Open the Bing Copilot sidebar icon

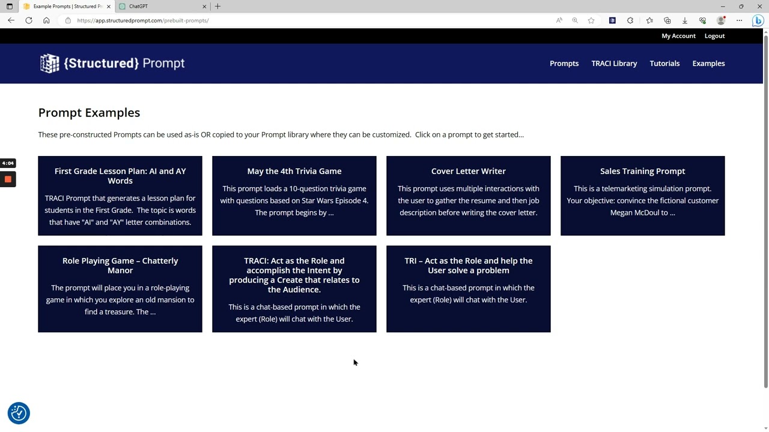tap(758, 20)
